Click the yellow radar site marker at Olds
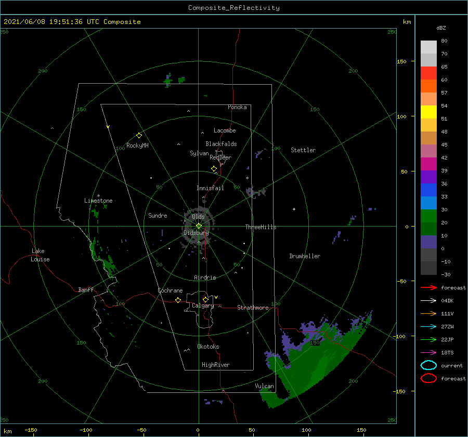Viewport: 468px width, 437px height. (199, 226)
